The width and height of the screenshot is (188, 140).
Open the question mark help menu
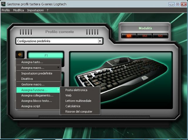pyautogui.click(x=48, y=10)
